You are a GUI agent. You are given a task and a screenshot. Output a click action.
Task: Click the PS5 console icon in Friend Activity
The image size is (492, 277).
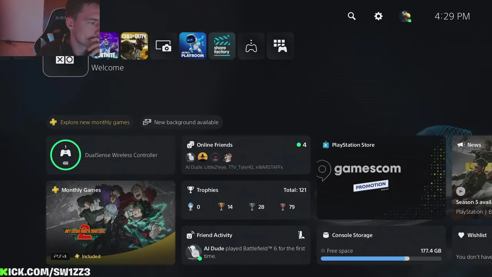click(301, 235)
